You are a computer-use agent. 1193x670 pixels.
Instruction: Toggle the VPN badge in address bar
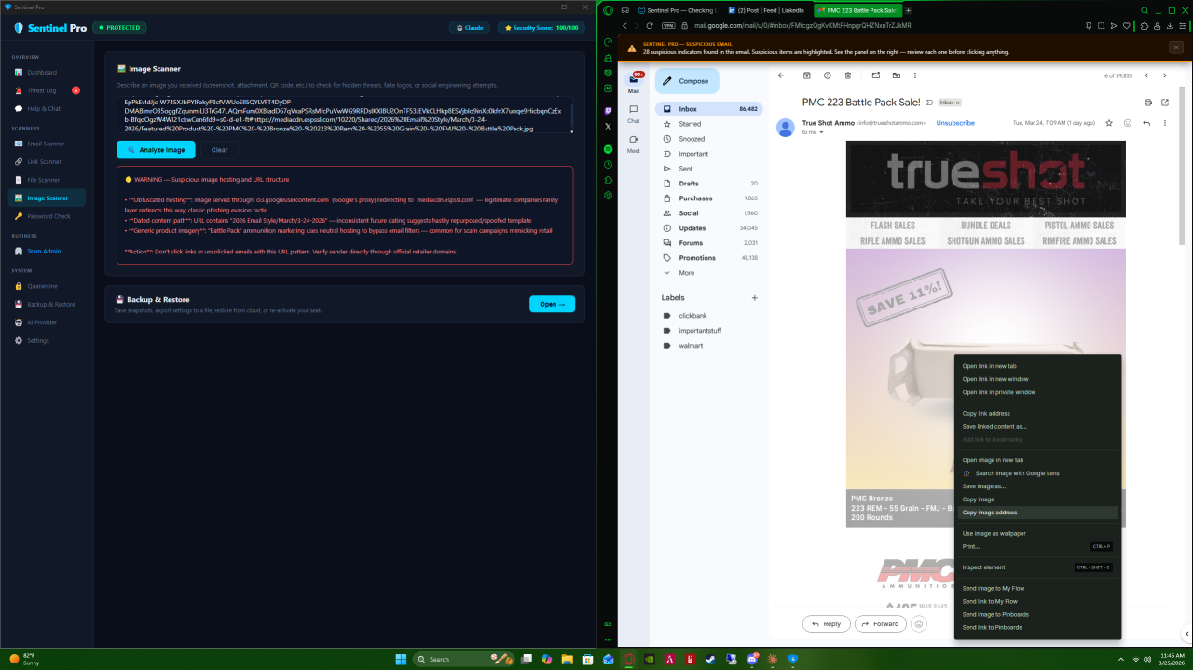pyautogui.click(x=668, y=25)
